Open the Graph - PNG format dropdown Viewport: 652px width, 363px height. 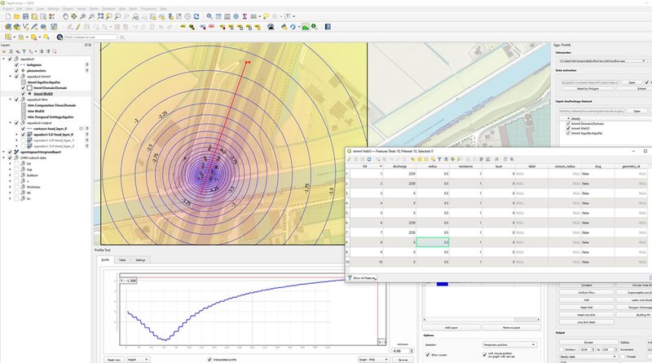pos(373,359)
